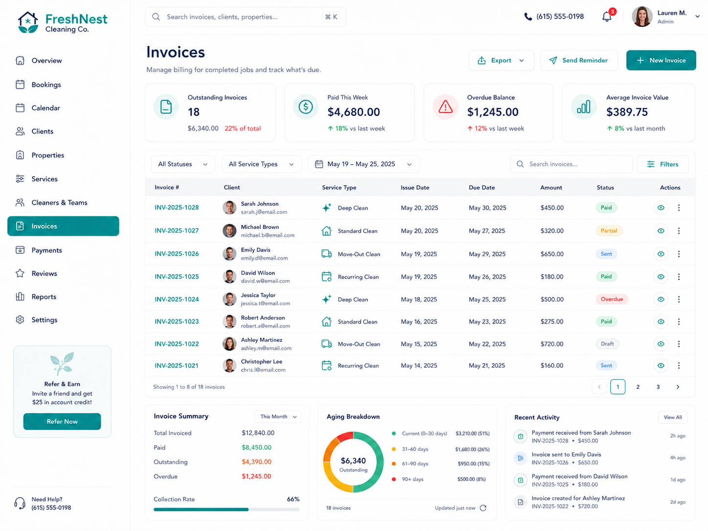Click the phone icon beside (615) 555-0198

coord(528,17)
